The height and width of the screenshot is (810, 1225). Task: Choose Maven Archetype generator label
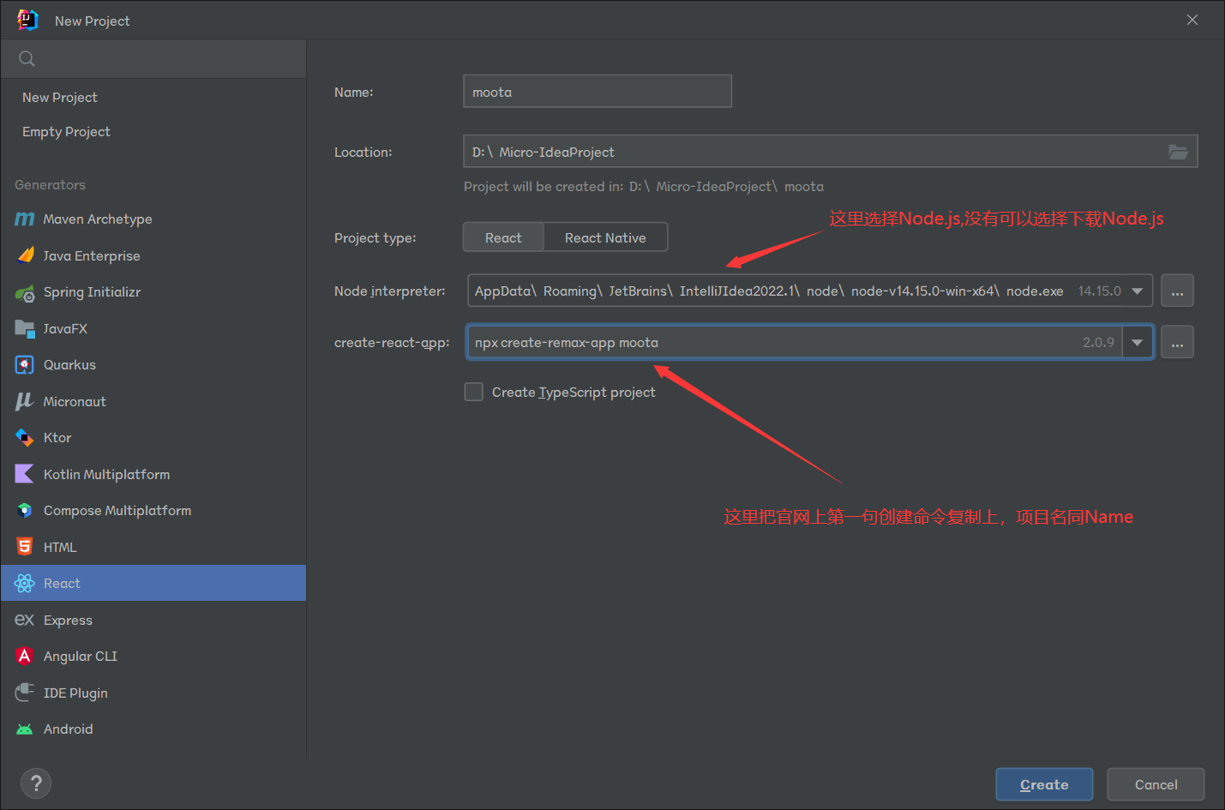pyautogui.click(x=98, y=219)
